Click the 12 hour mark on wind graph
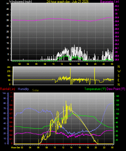This screenshot has width=126, height=151. click(62, 64)
